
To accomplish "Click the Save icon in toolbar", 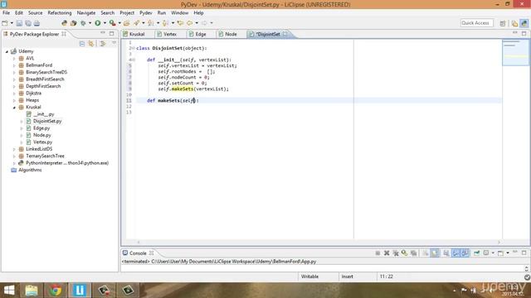I will point(19,23).
